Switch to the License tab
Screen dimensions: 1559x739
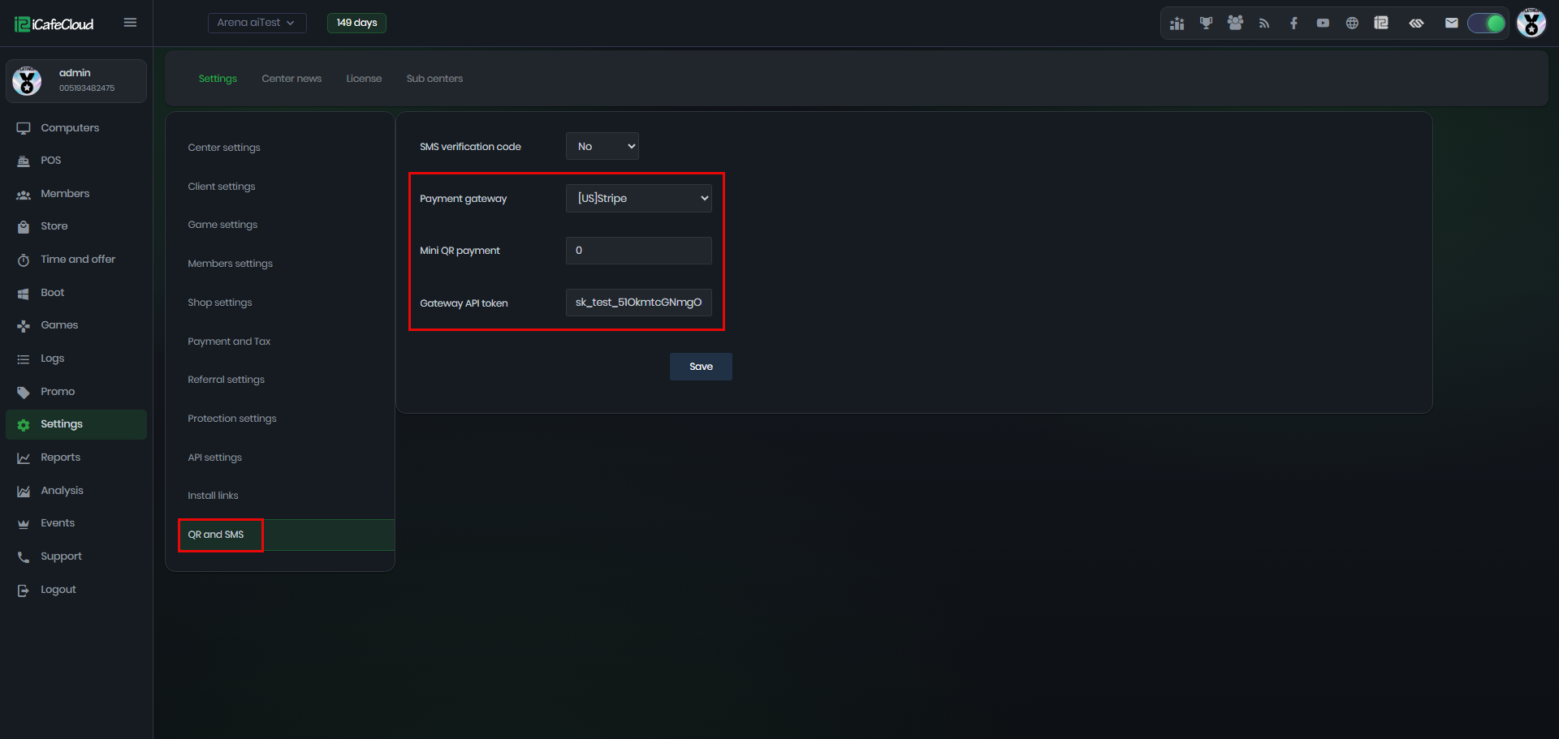pos(364,79)
